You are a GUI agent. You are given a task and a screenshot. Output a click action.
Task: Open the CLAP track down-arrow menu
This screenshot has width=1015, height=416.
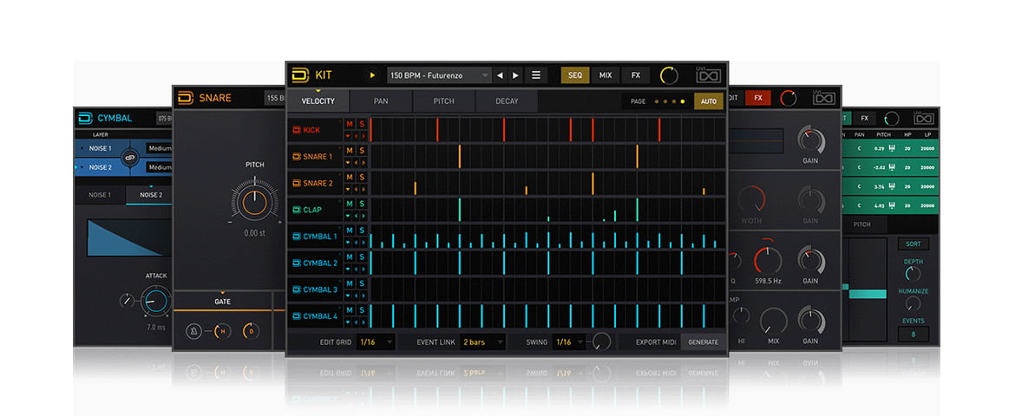click(348, 216)
